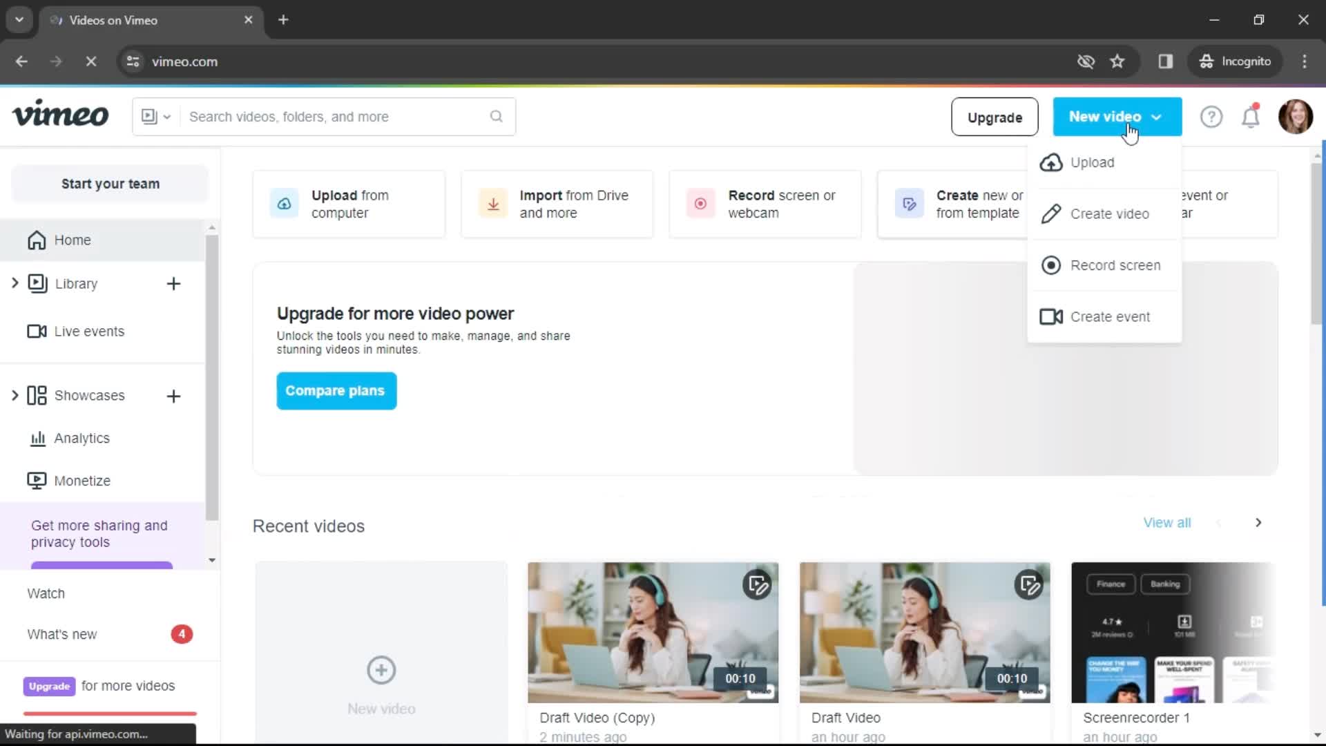Viewport: 1326px width, 746px height.
Task: Click the Draft Video (Copy) title
Action: coord(597,718)
